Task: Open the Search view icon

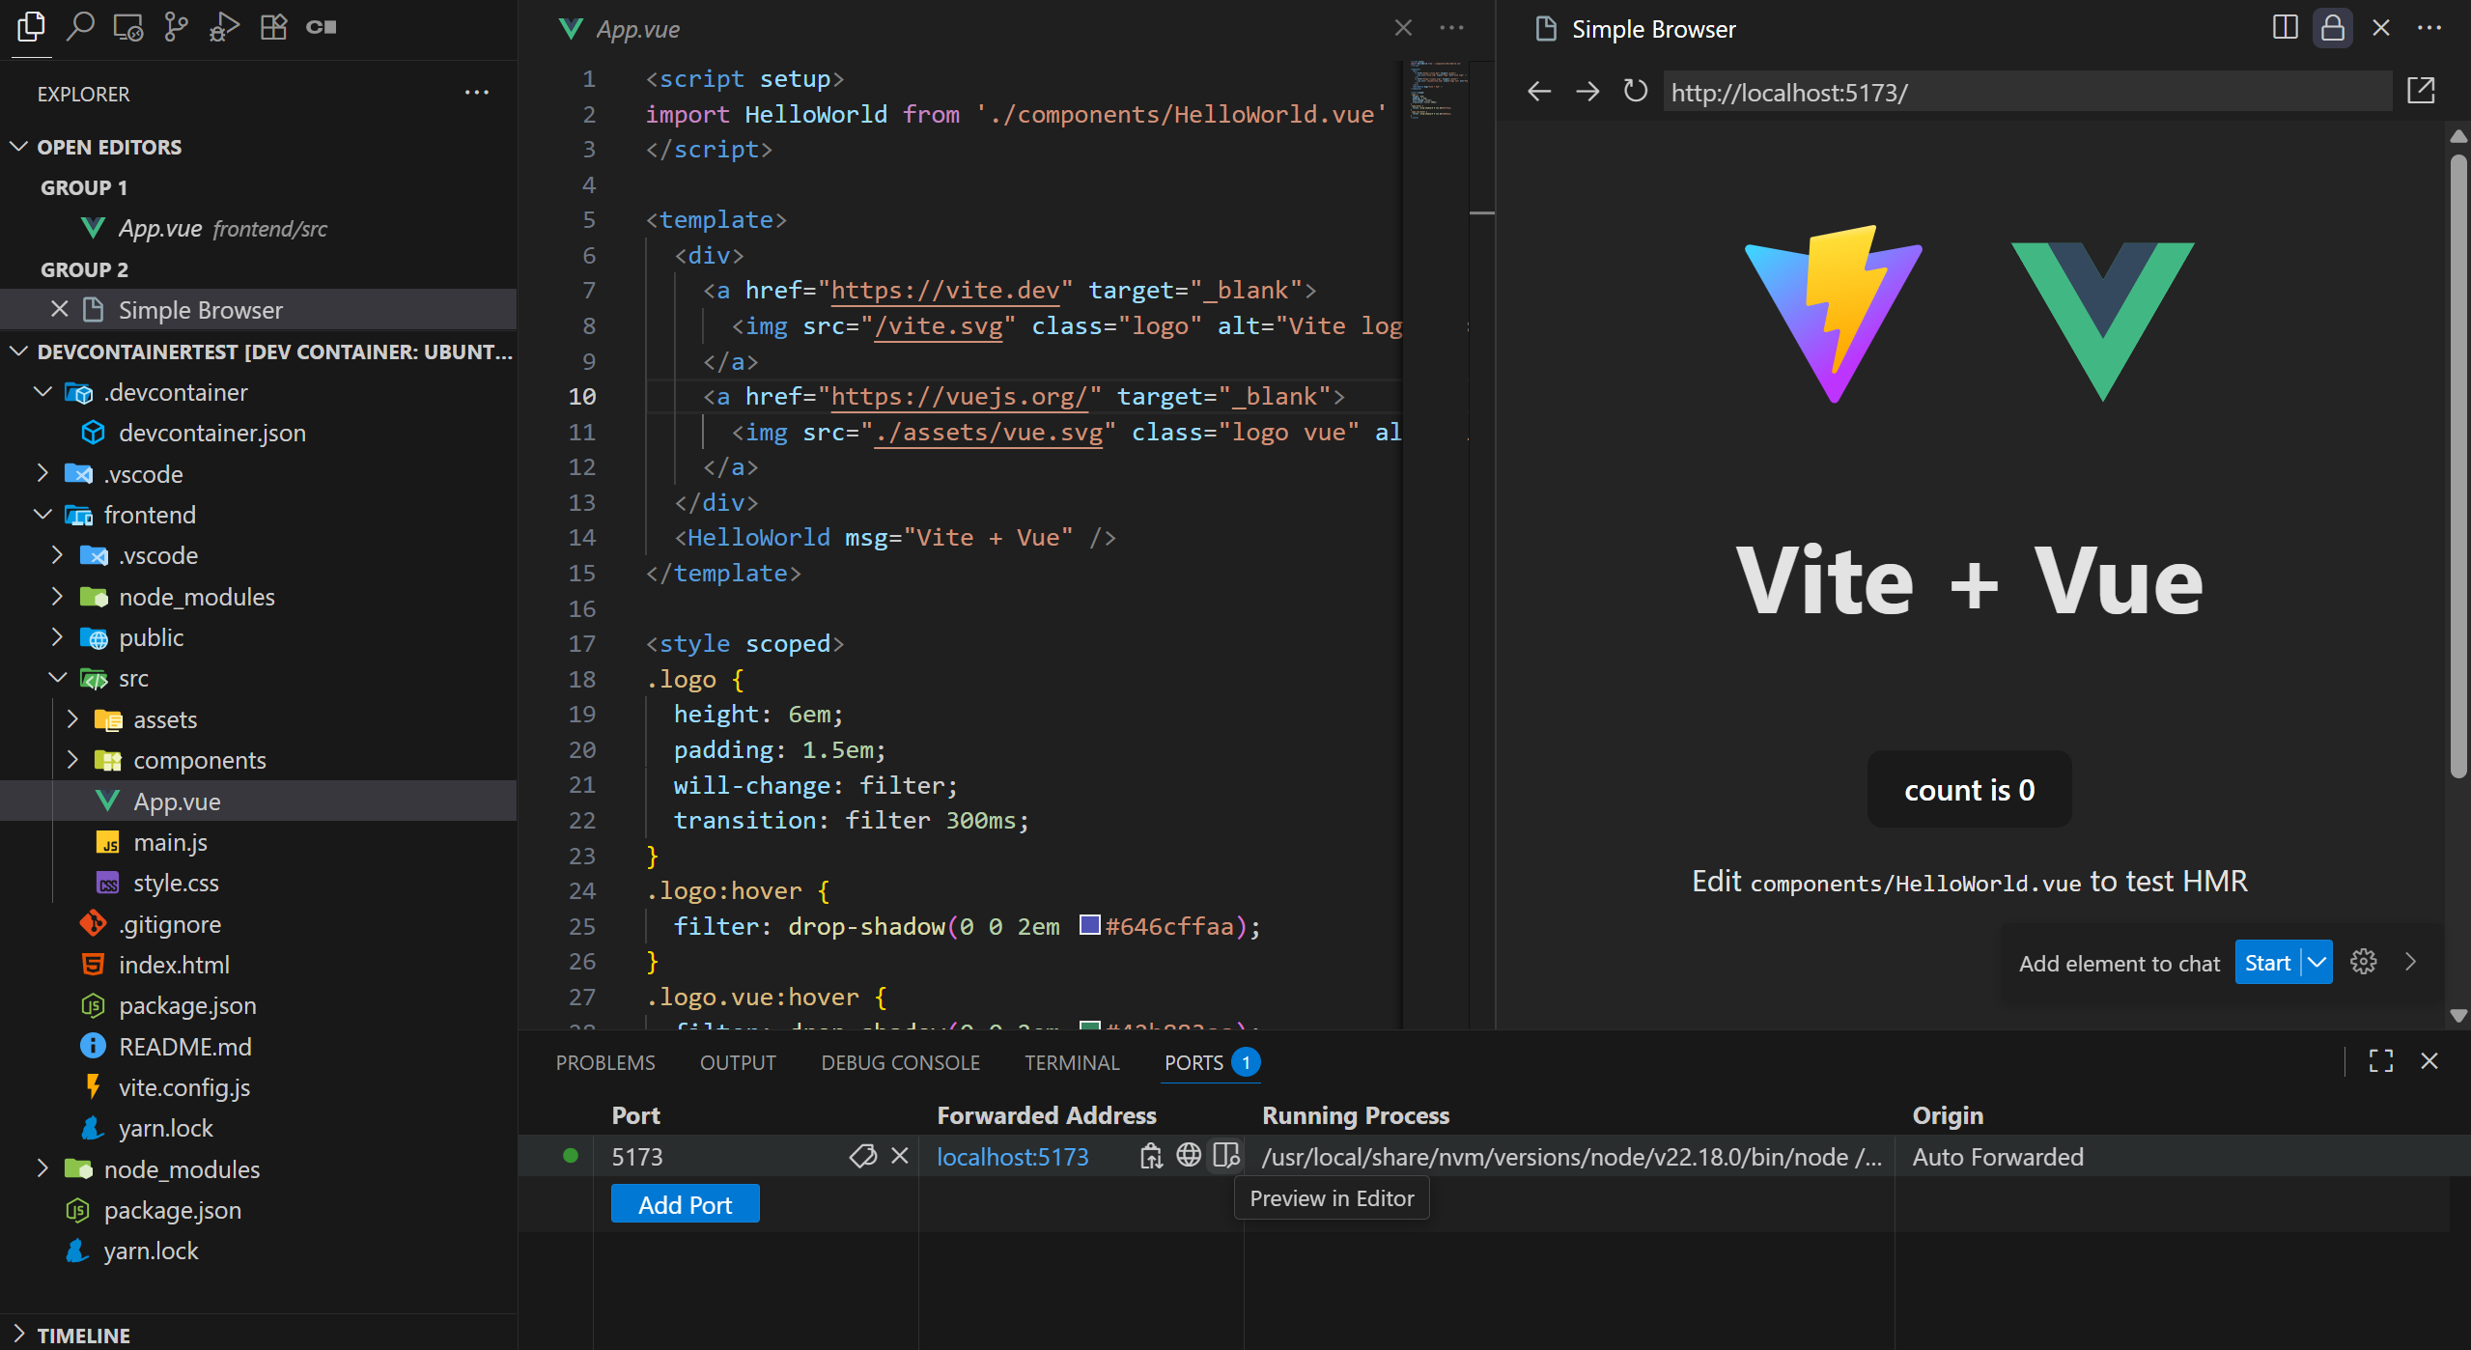Action: pyautogui.click(x=79, y=27)
